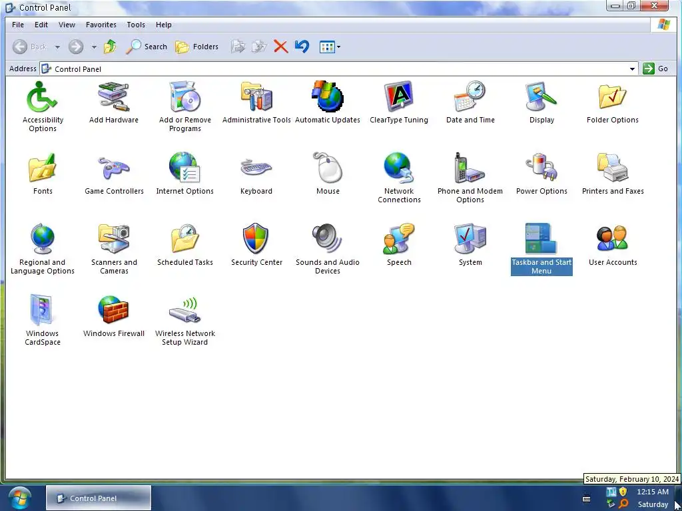Open the Favorites menu
Screen dimensions: 682x511
[101, 25]
